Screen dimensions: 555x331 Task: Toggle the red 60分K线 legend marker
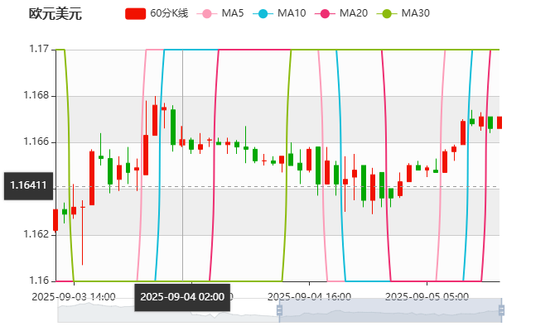pyautogui.click(x=136, y=14)
